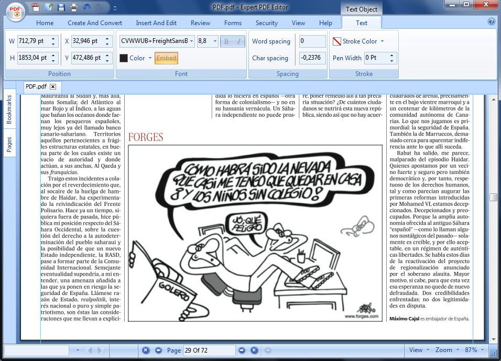Open the Create And Convert tab
This screenshot has width=501, height=361.
(95, 23)
